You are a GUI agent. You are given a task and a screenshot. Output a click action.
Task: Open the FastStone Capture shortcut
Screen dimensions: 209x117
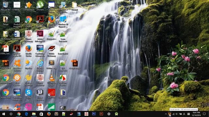click(63, 80)
